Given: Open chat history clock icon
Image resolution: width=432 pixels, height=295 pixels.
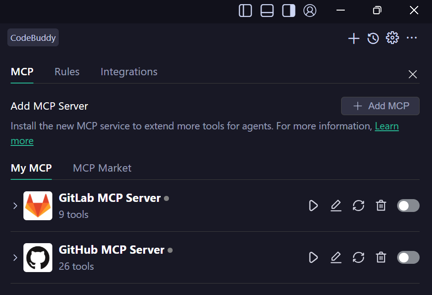Looking at the screenshot, I should pos(373,38).
